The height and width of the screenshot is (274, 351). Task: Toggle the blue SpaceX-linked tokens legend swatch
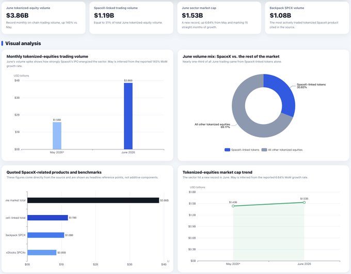227,150
